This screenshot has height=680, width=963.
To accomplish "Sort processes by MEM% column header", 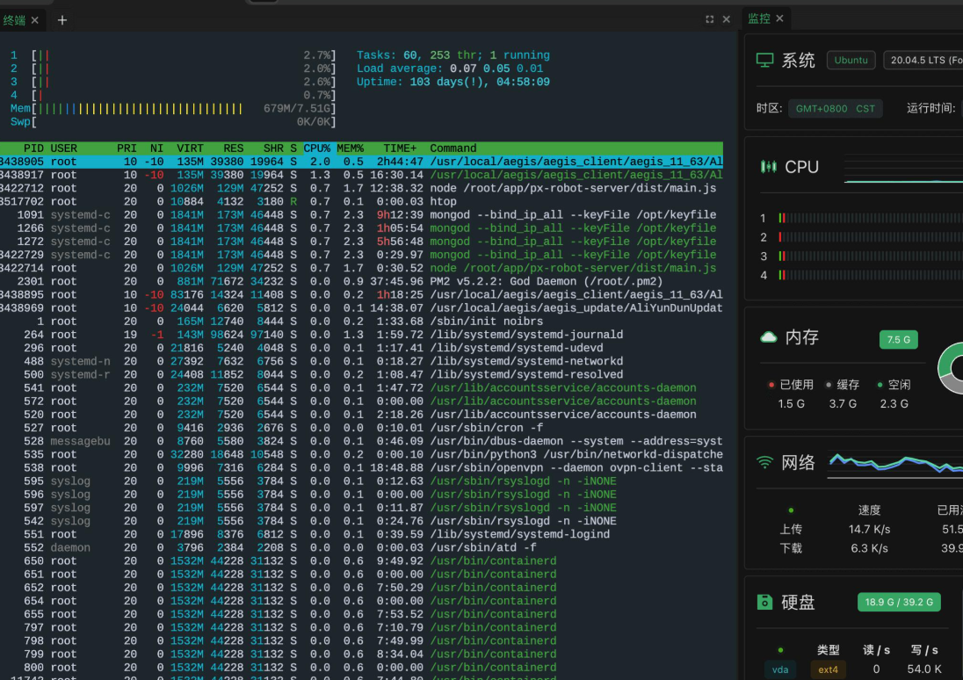I will (350, 148).
